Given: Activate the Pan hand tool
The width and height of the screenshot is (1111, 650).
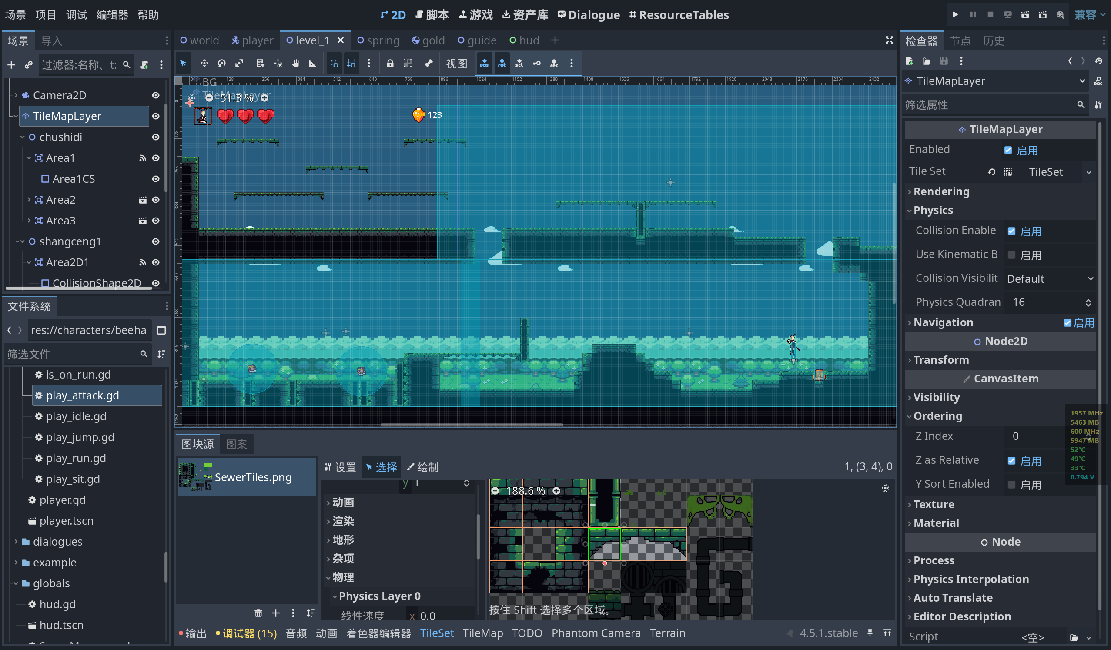Looking at the screenshot, I should (295, 64).
